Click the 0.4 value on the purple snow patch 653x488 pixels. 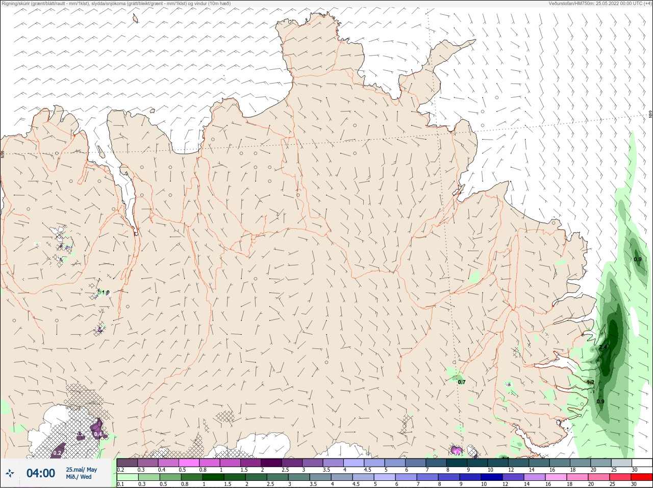tap(98, 435)
